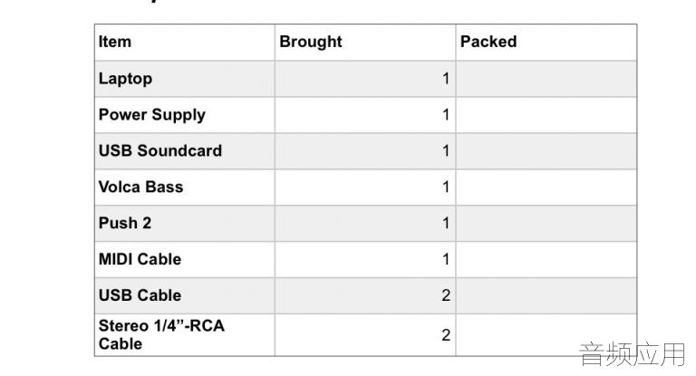Image resolution: width=696 pixels, height=376 pixels.
Task: Click the USB Cable item cell
Action: coord(185,295)
